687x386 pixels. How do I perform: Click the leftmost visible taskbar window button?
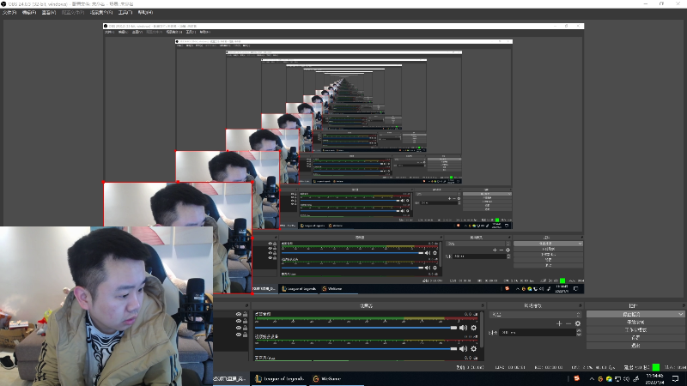coord(231,378)
